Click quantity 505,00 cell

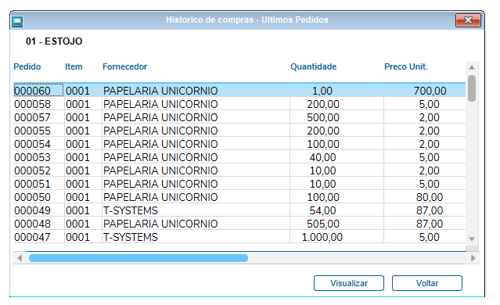point(336,224)
